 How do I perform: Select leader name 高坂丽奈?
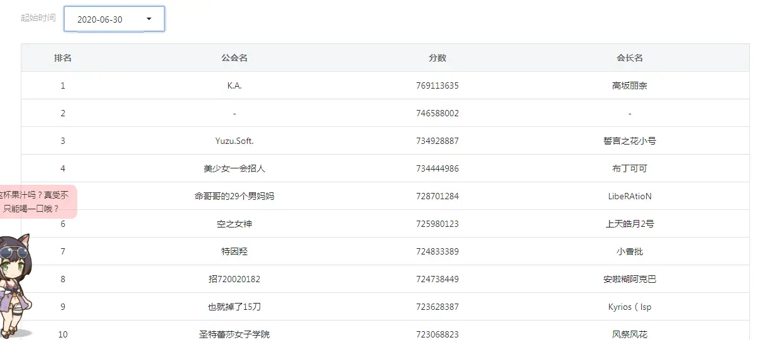click(x=630, y=85)
